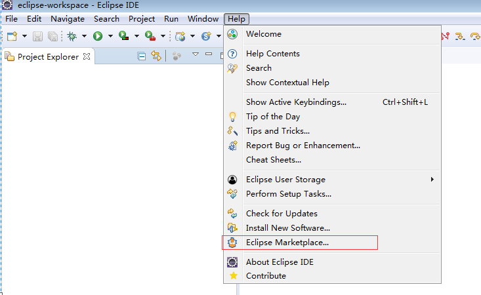Expand the Eclipse User Storage submenu arrow

pos(432,179)
